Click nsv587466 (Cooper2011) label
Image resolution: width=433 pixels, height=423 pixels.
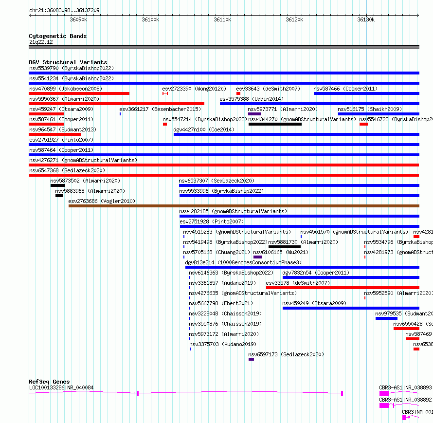345,89
